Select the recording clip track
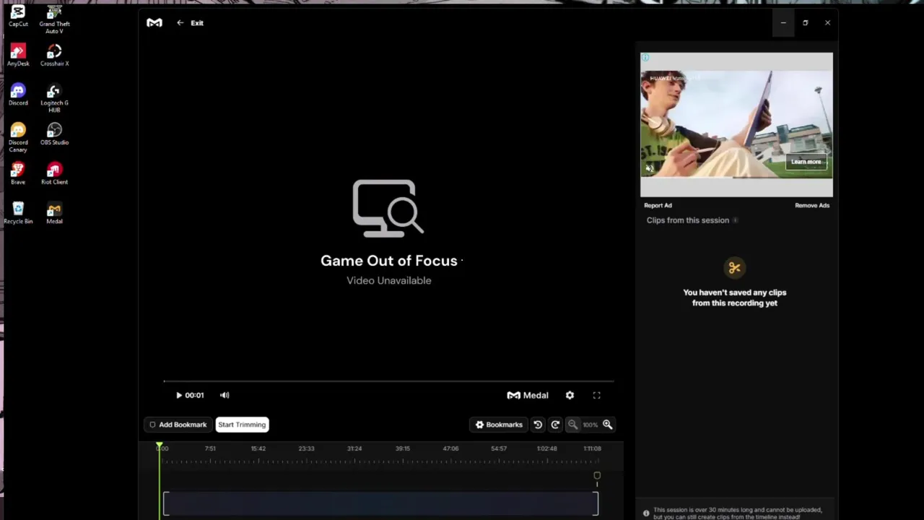The width and height of the screenshot is (924, 520). [x=380, y=503]
